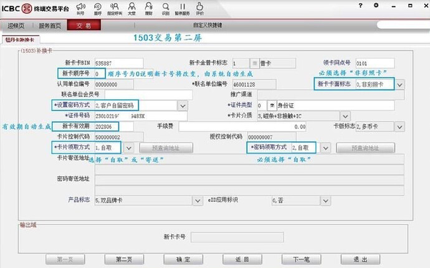Click the 新卡卡BIN field showing 535887
Image resolution: width=430 pixels, height=268 pixels.
pos(119,64)
